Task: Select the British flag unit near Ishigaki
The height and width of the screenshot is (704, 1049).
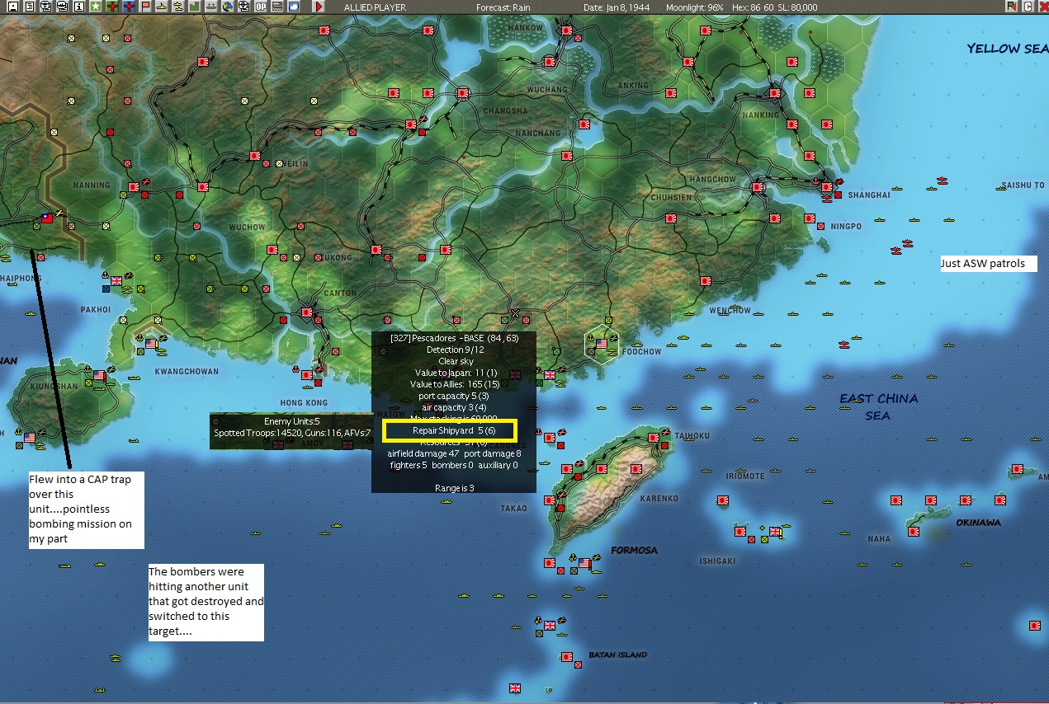Action: click(x=775, y=532)
